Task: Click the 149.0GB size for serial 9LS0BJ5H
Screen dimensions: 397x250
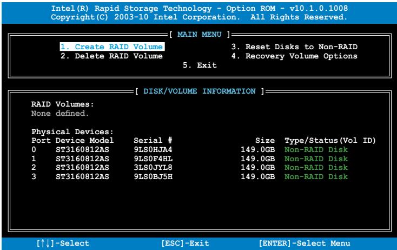Action: [x=258, y=176]
